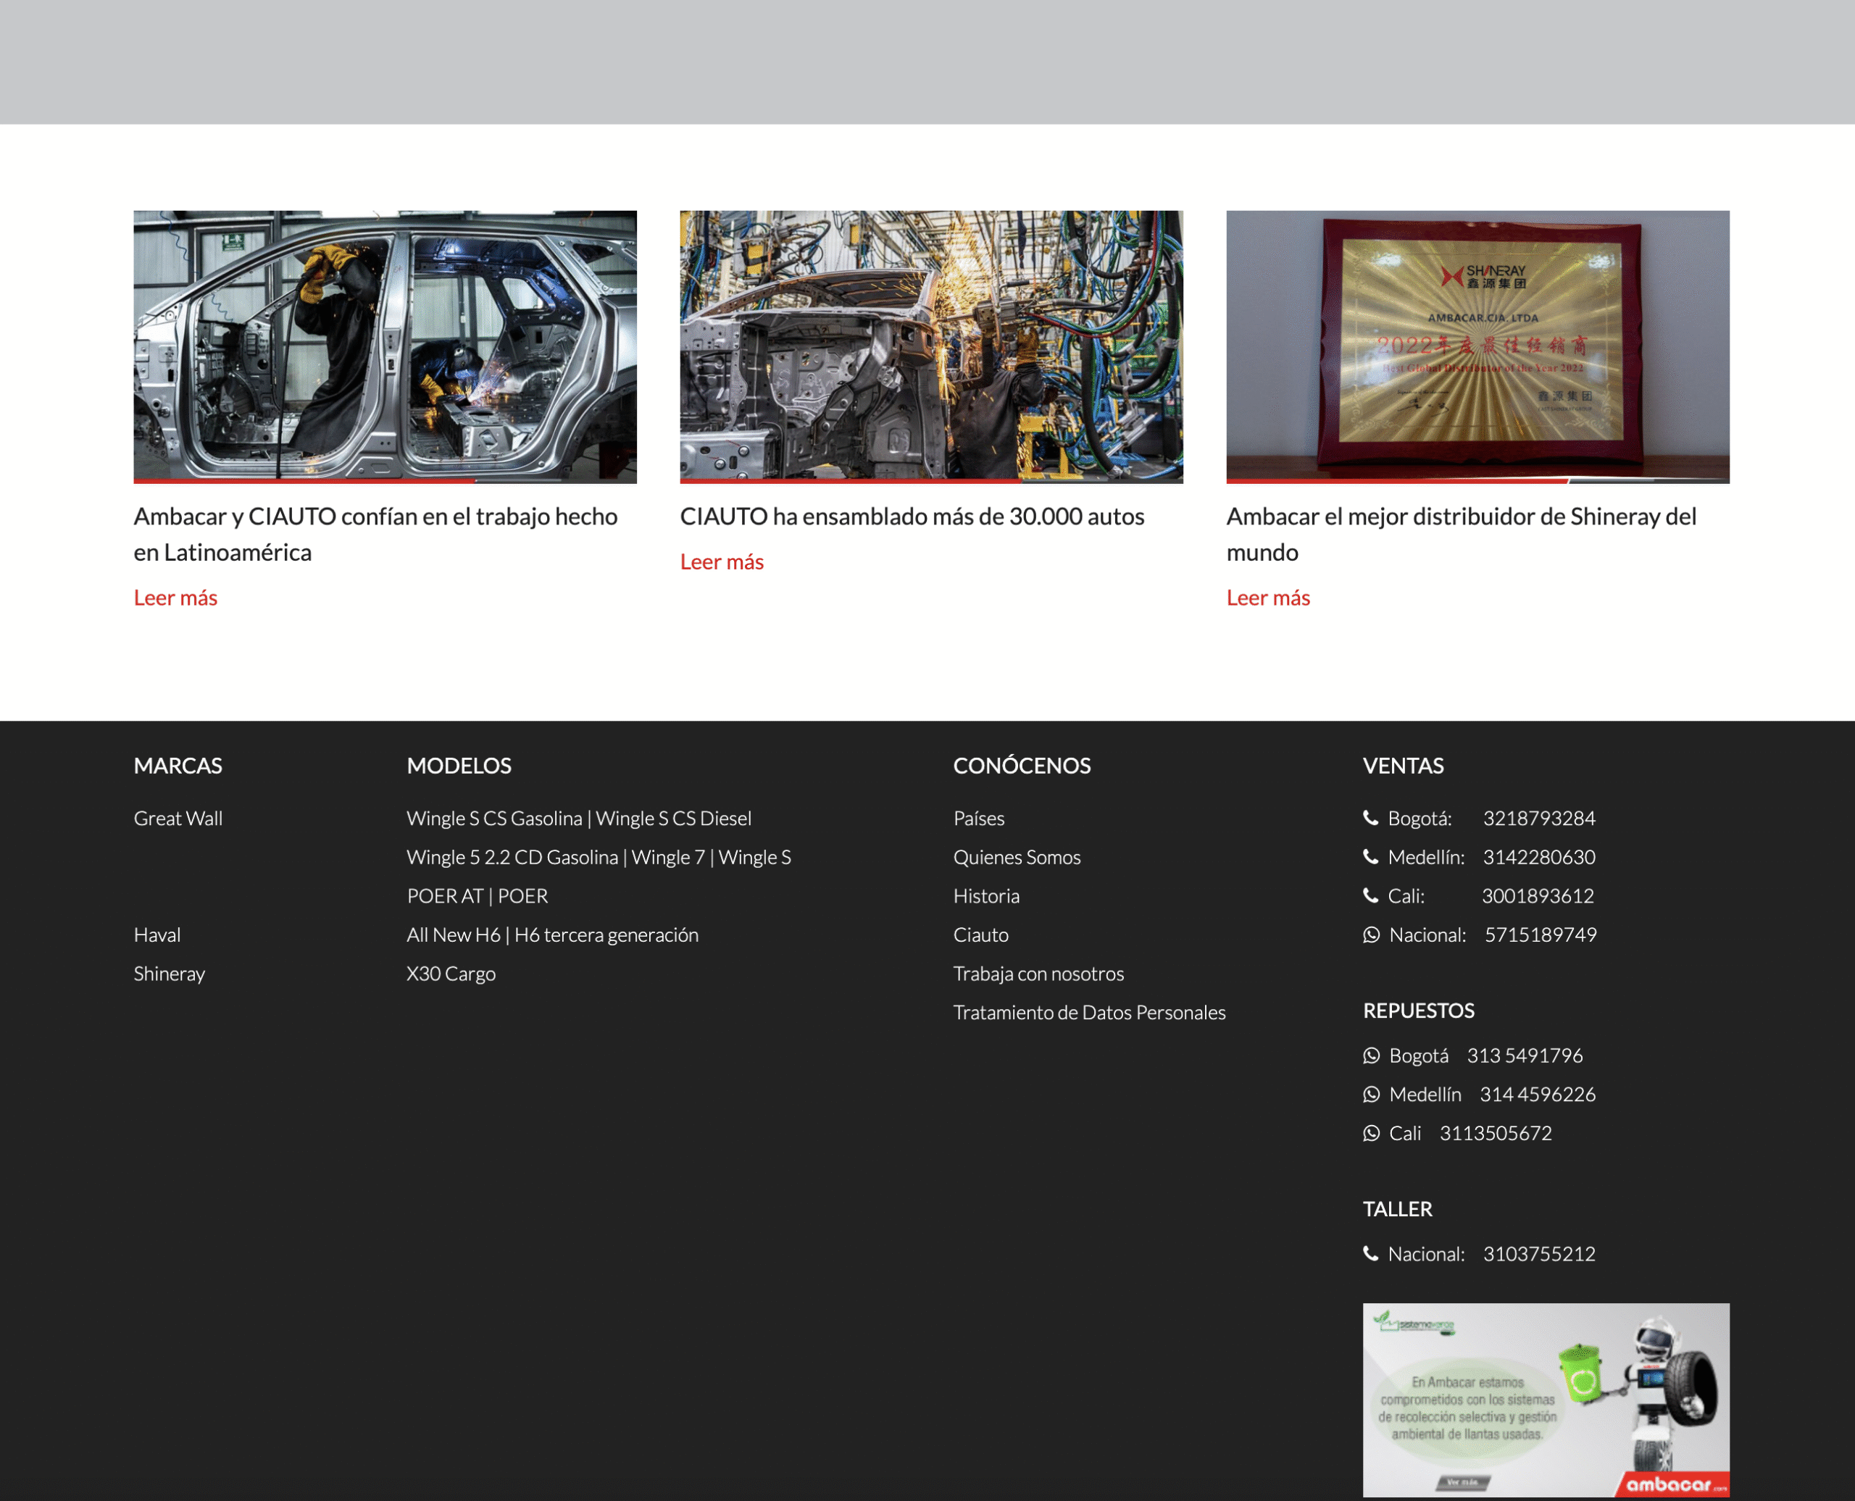Image resolution: width=1855 pixels, height=1501 pixels.
Task: Select the All New H6 model link
Action: pyautogui.click(x=454, y=935)
